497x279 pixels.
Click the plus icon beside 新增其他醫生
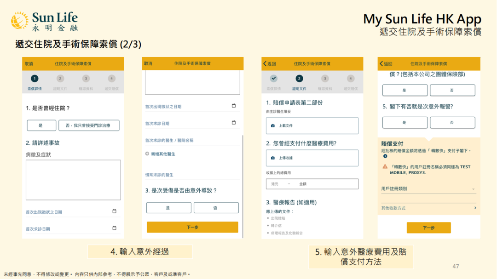tap(147, 154)
